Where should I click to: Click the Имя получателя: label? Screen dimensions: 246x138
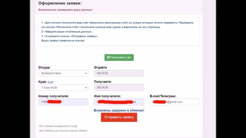point(108,96)
